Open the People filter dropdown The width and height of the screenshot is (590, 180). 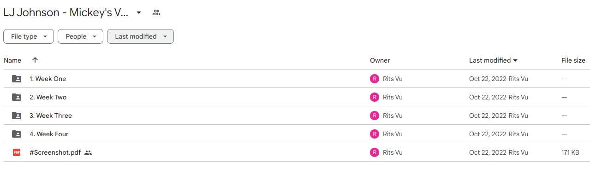click(x=80, y=36)
